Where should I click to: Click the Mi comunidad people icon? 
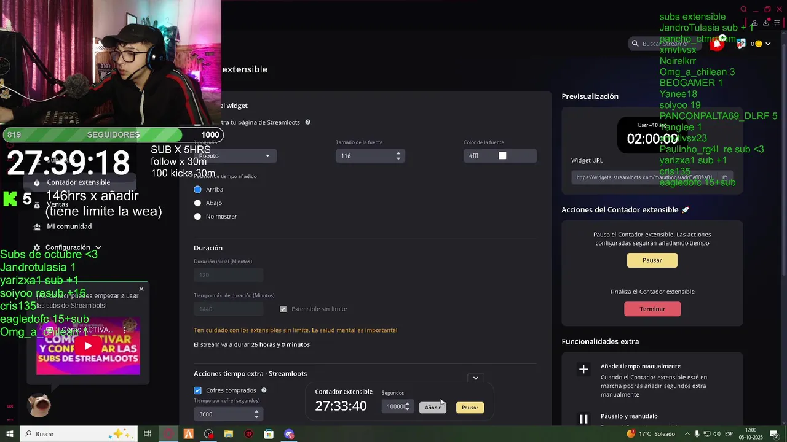[37, 227]
